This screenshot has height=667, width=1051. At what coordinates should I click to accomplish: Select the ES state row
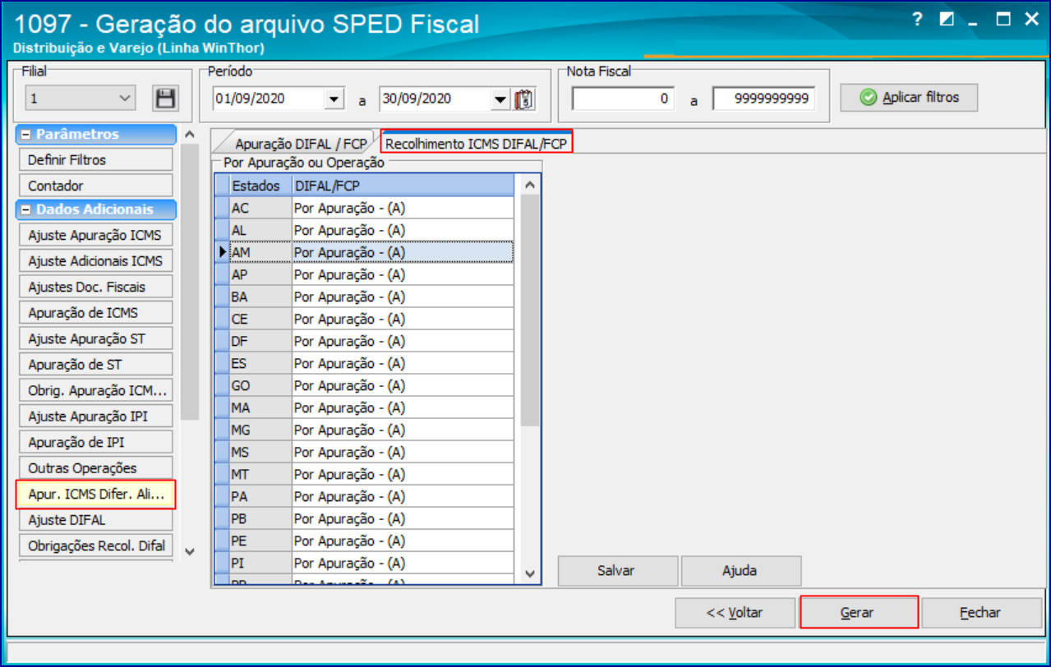364,363
